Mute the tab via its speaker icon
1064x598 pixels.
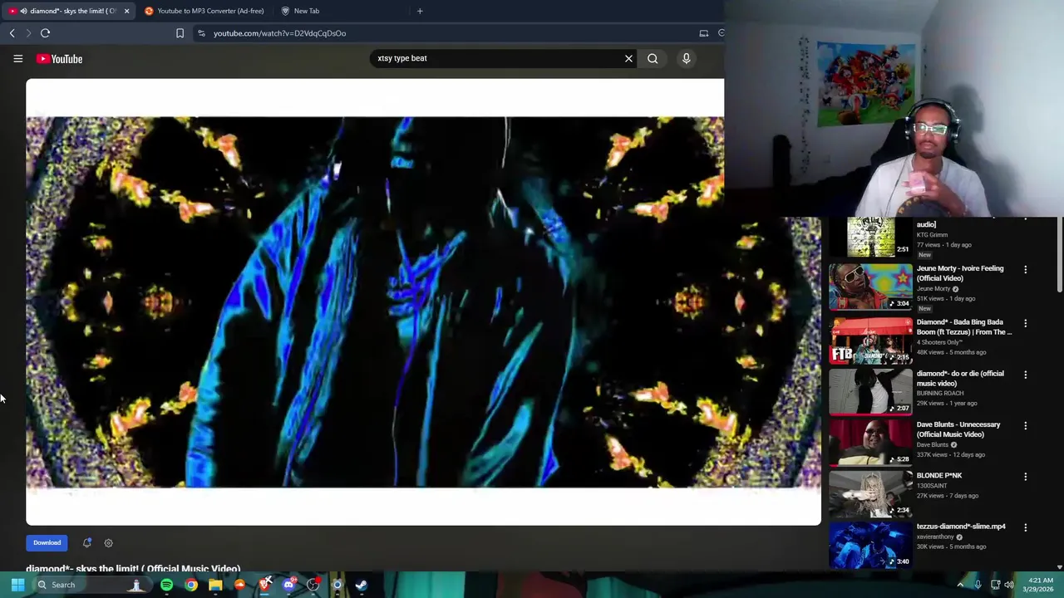click(22, 11)
